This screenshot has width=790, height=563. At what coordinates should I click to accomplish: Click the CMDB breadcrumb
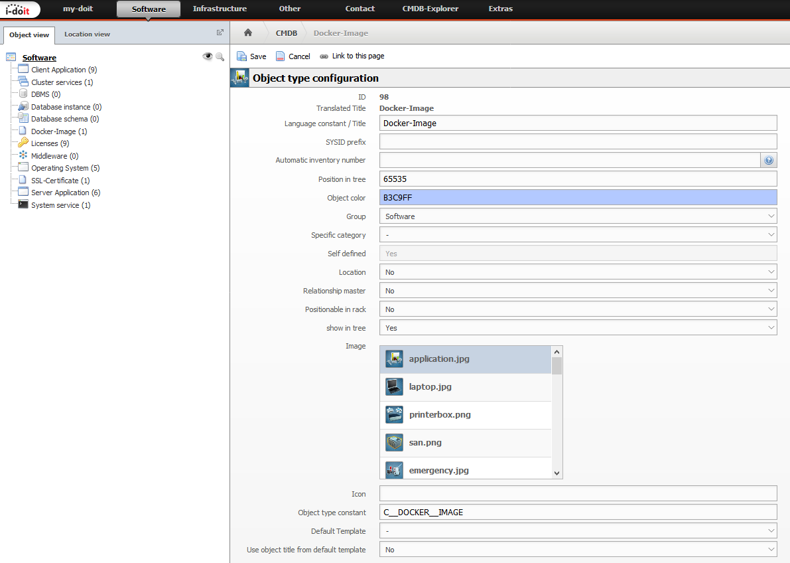[x=286, y=33]
